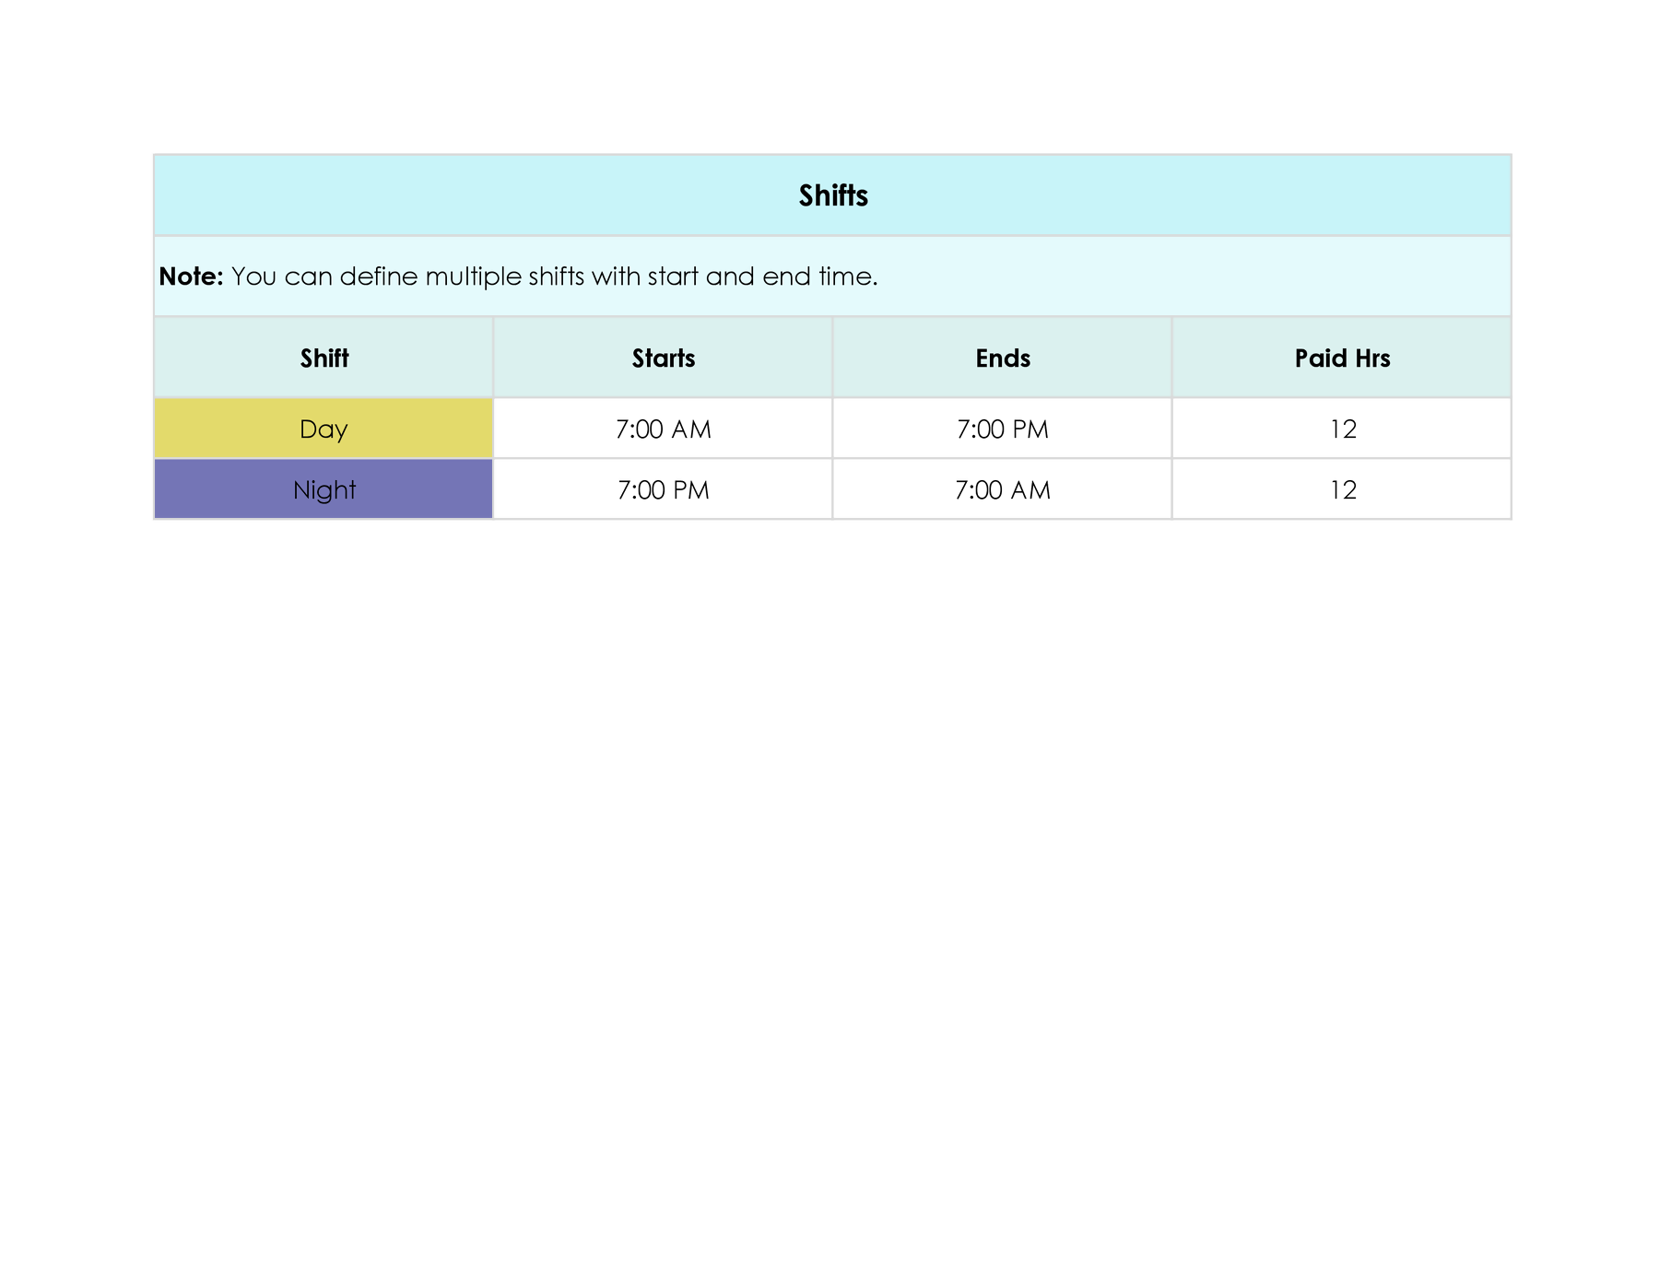The height and width of the screenshot is (1282, 1659).
Task: Select the Paid Hrs column header
Action: 1341,358
